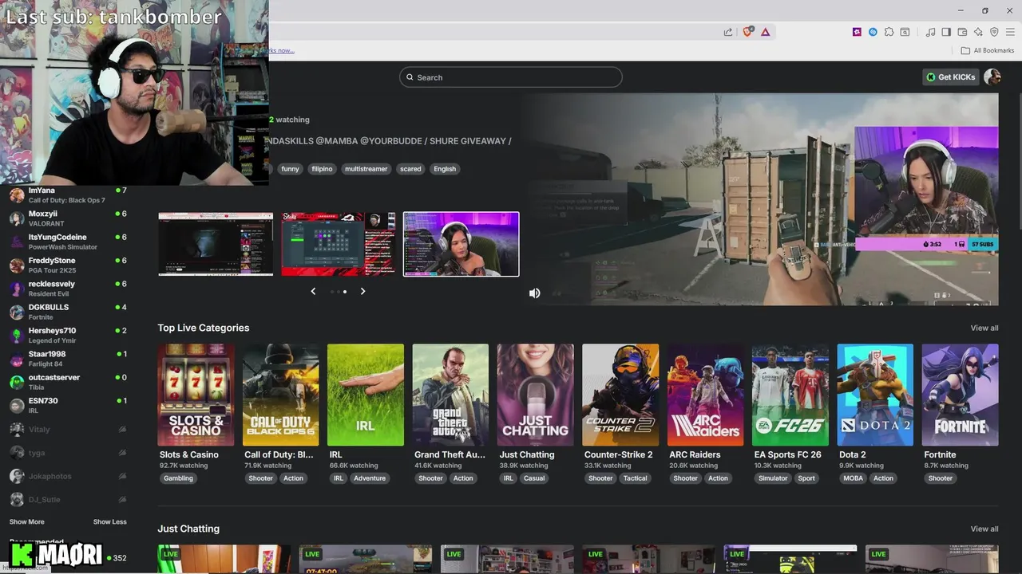Click the search magnifier icon in Kick
This screenshot has height=574, width=1022.
[410, 77]
